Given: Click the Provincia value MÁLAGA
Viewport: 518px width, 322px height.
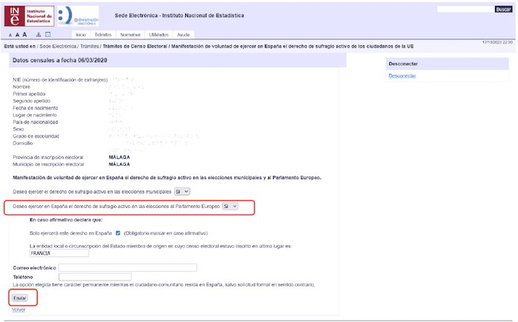Looking at the screenshot, I should click(119, 158).
